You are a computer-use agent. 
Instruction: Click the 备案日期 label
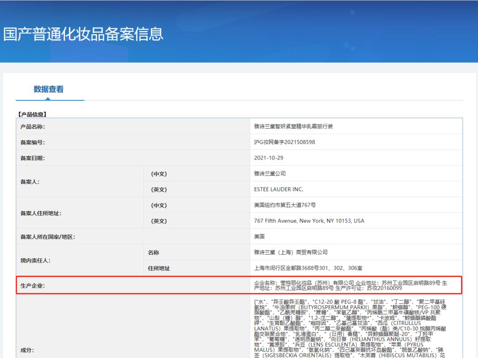pos(33,158)
